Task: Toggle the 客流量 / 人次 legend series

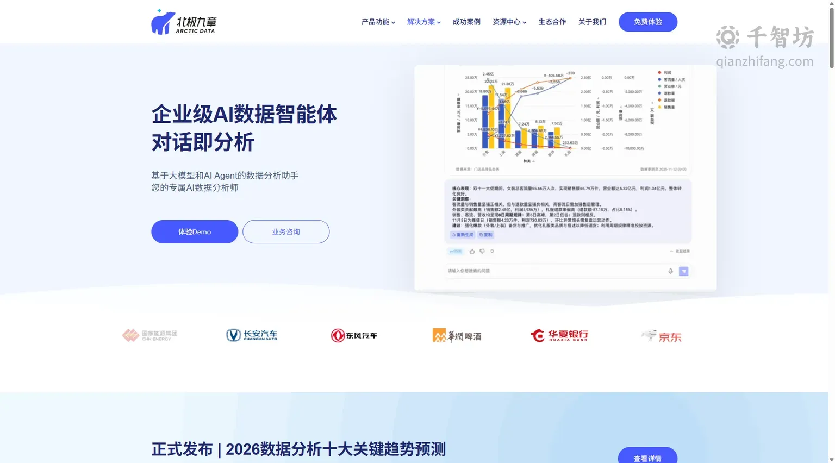Action: pyautogui.click(x=672, y=79)
